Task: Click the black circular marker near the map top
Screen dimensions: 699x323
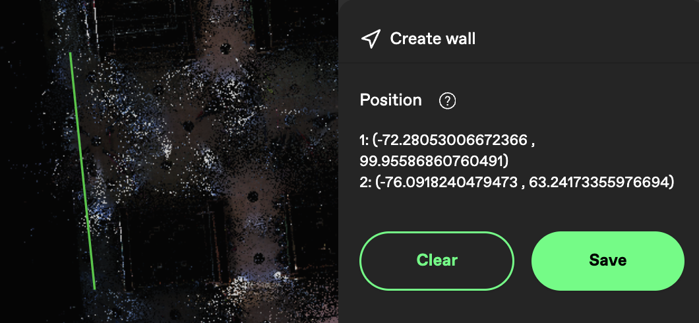Action: click(225, 48)
